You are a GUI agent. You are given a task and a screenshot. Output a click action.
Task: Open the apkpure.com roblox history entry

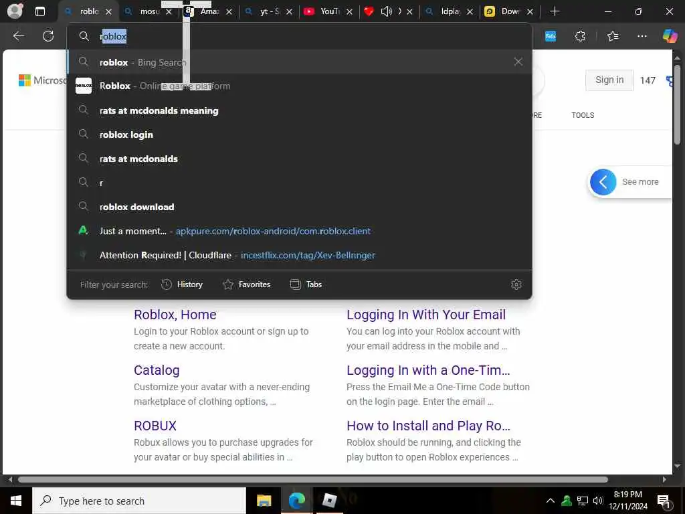pyautogui.click(x=299, y=231)
